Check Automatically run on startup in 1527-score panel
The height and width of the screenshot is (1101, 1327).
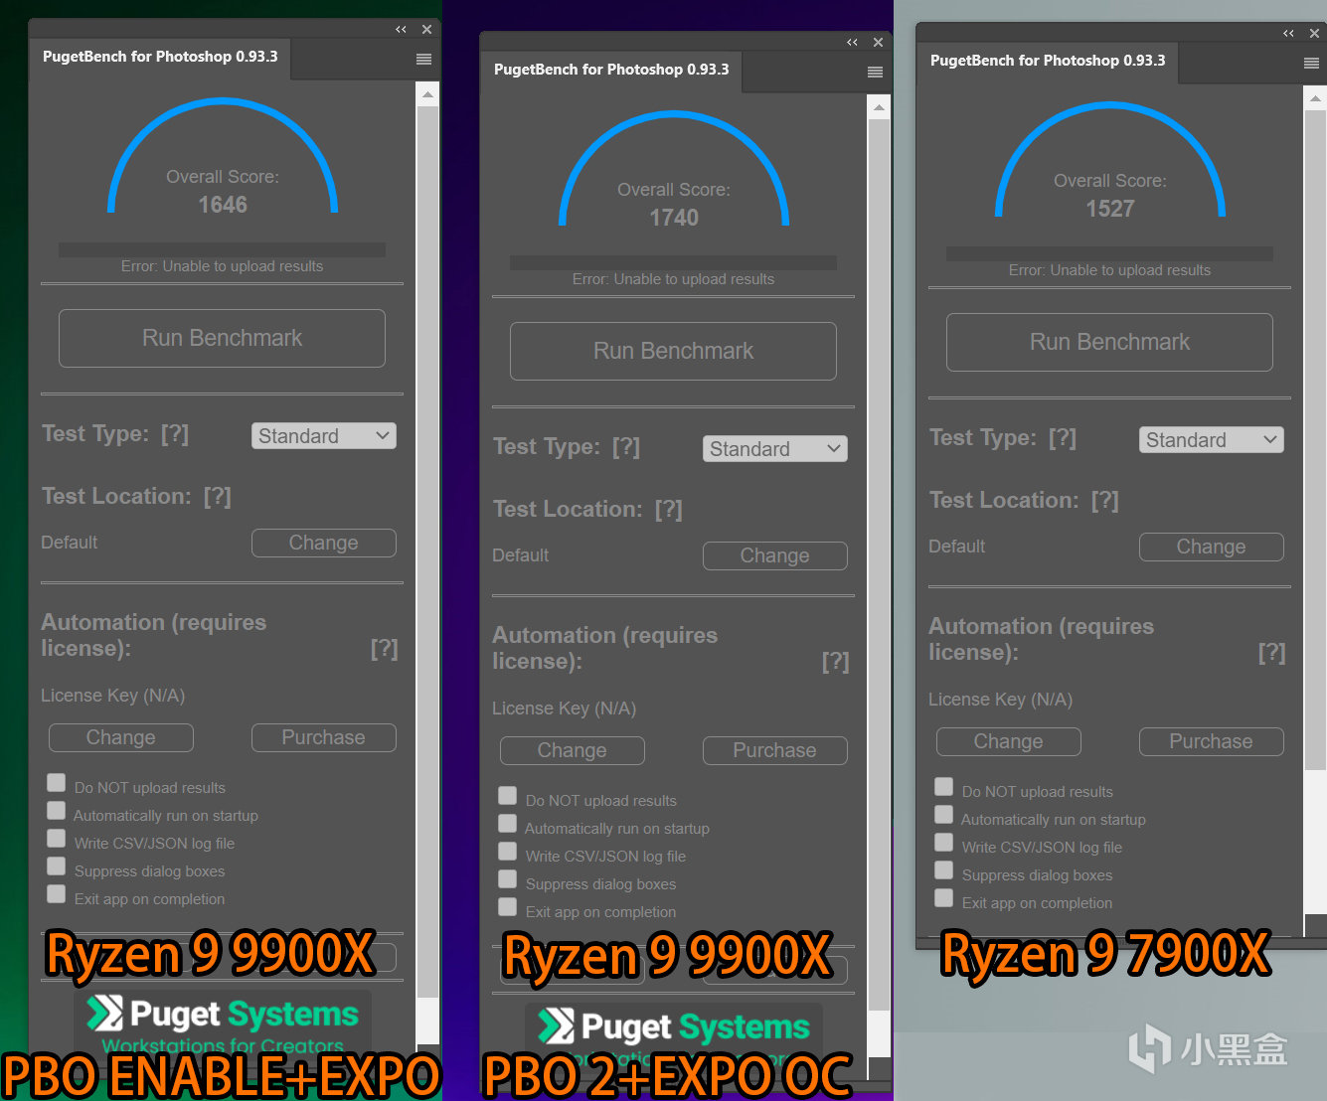point(944,815)
